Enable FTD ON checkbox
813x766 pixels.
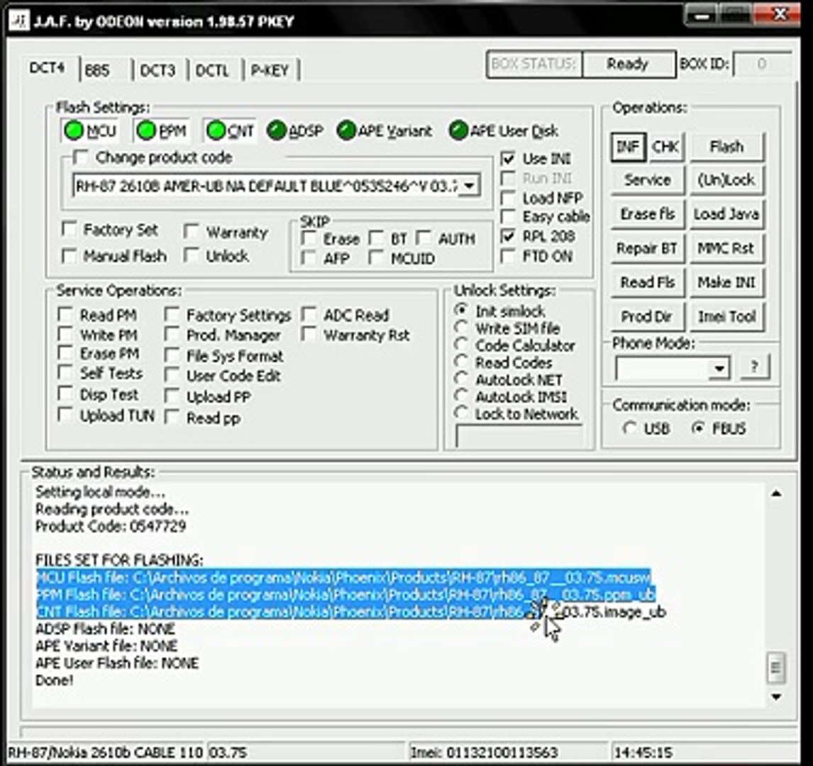click(x=508, y=256)
